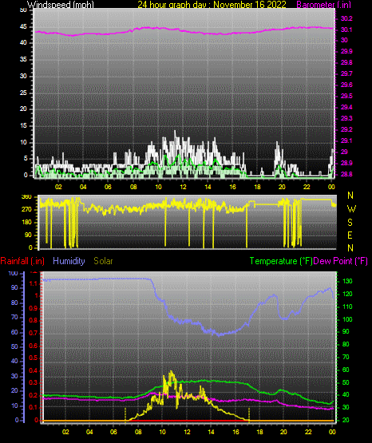Click the 24 hour graph day title
This screenshot has width=372, height=443.
[212, 4]
